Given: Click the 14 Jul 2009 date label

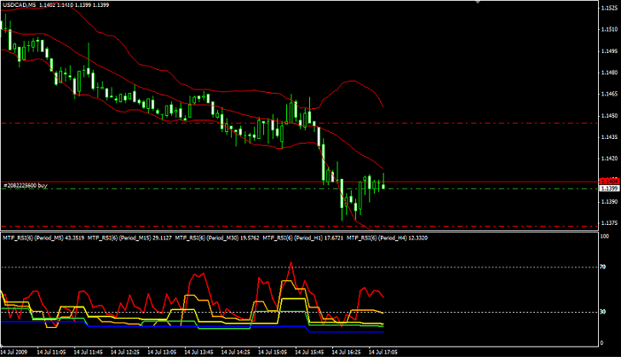Looking at the screenshot, I should (x=14, y=352).
